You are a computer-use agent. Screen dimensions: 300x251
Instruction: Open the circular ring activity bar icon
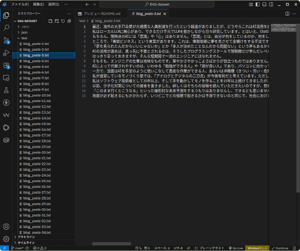point(6,127)
